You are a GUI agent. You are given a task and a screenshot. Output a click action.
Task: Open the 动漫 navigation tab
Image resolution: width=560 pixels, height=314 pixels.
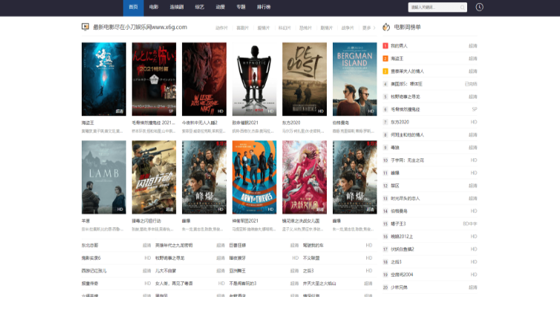220,7
